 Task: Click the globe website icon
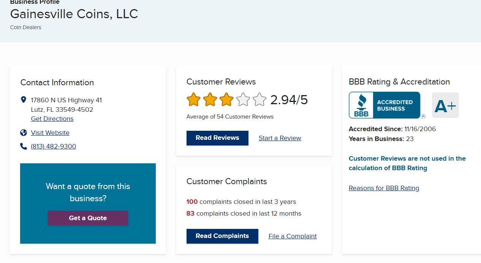(24, 133)
